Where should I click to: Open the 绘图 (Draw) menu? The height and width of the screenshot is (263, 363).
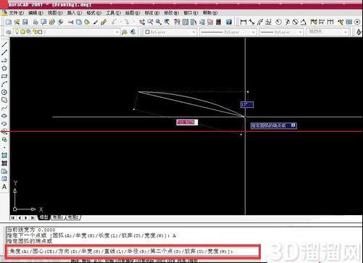(133, 13)
